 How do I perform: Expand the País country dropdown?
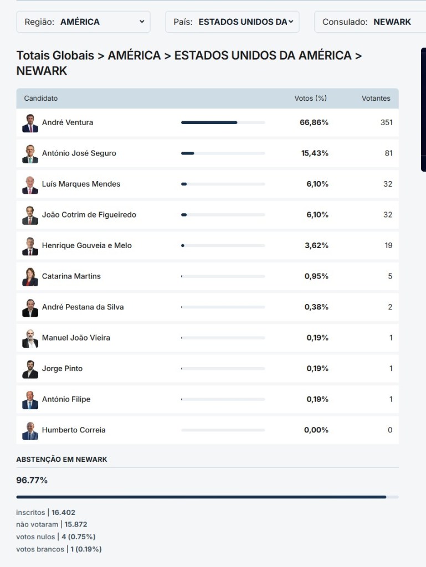pyautogui.click(x=232, y=22)
